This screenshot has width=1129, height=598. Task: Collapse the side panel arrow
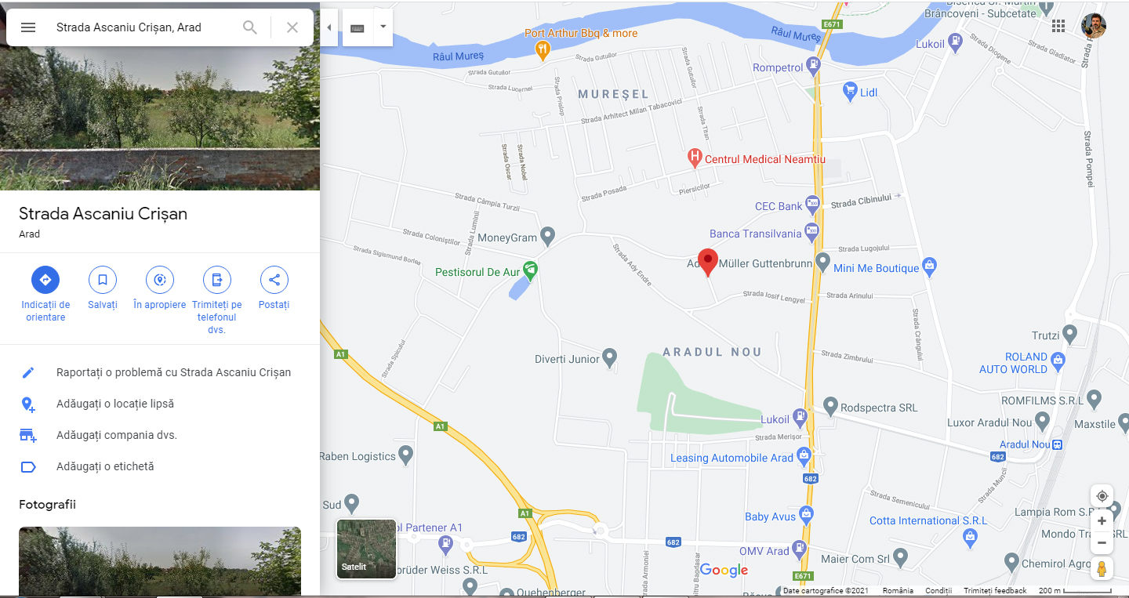click(329, 27)
